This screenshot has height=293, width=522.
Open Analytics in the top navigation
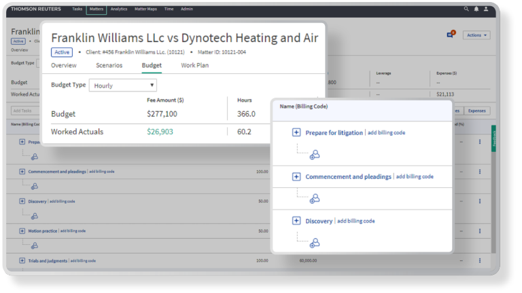[119, 9]
